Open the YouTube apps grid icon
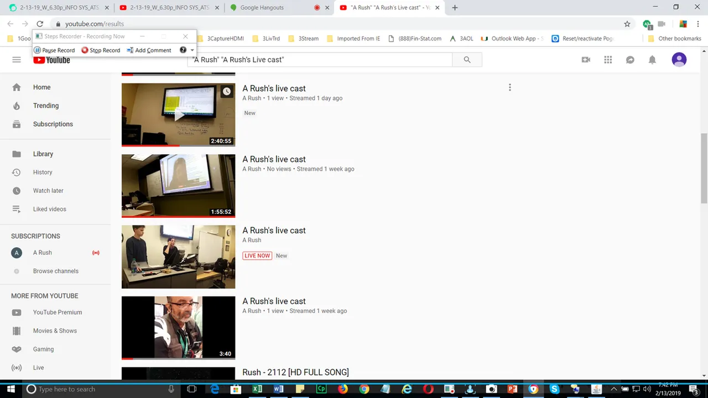708x398 pixels. pos(608,60)
